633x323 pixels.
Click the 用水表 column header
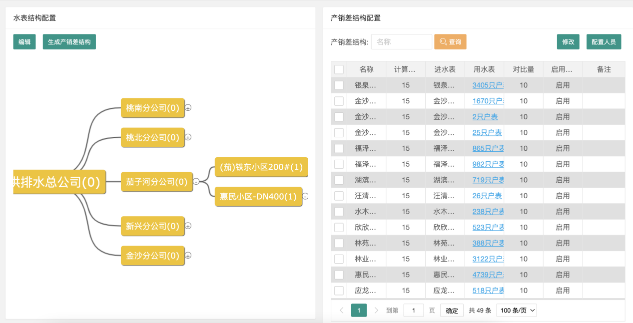click(x=484, y=69)
